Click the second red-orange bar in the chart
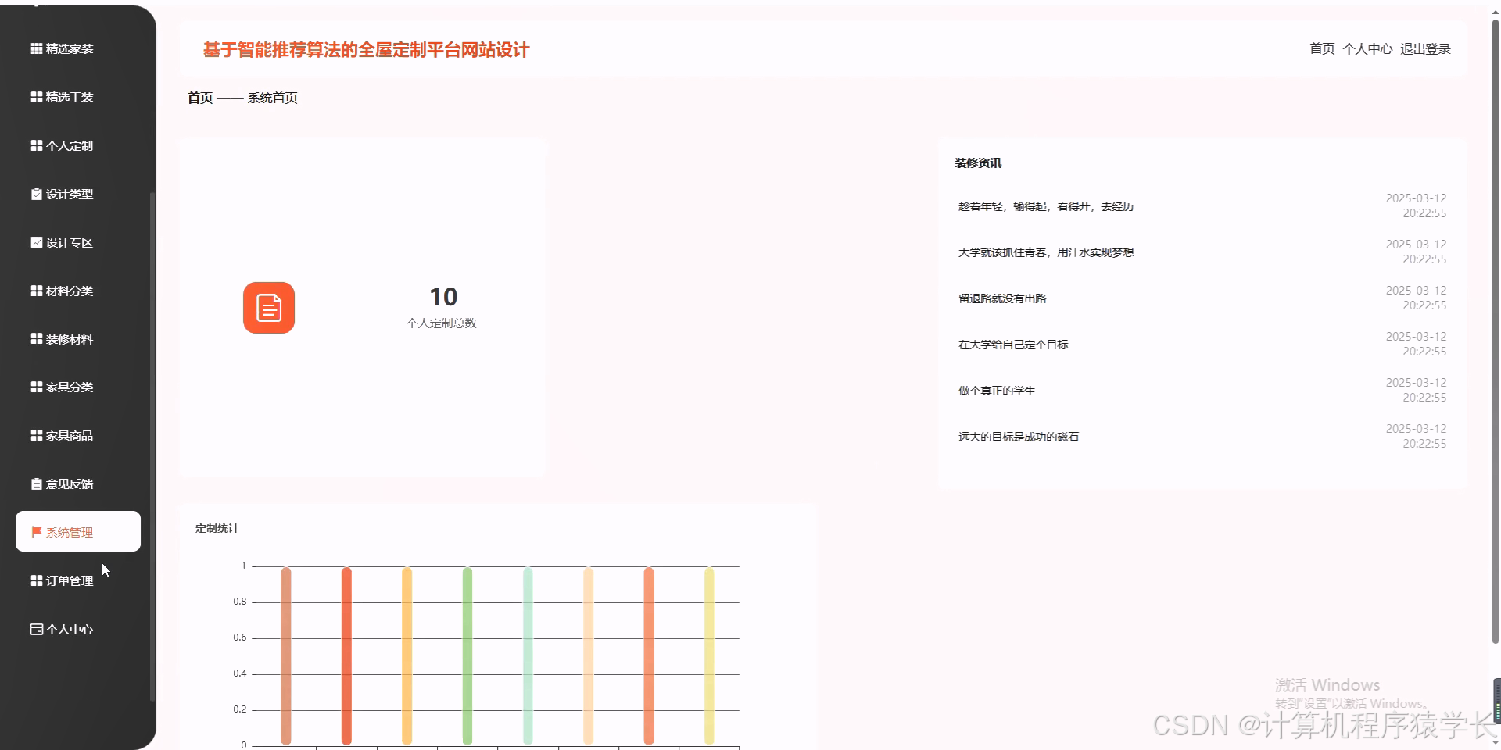 (346, 655)
